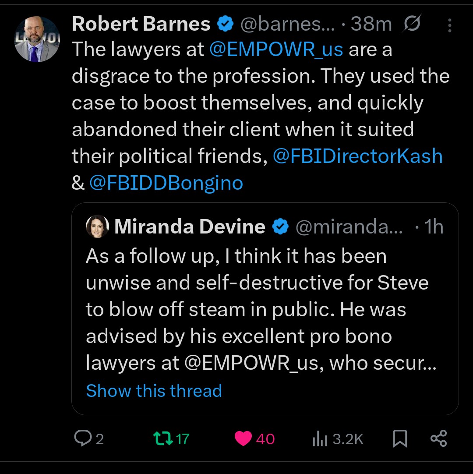Viewport: 473px width, 474px height.
Task: Click the Grok slash icon
Action: point(412,24)
